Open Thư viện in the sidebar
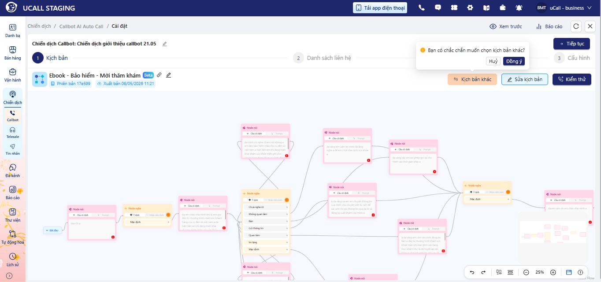This screenshot has height=282, width=601. tap(13, 215)
